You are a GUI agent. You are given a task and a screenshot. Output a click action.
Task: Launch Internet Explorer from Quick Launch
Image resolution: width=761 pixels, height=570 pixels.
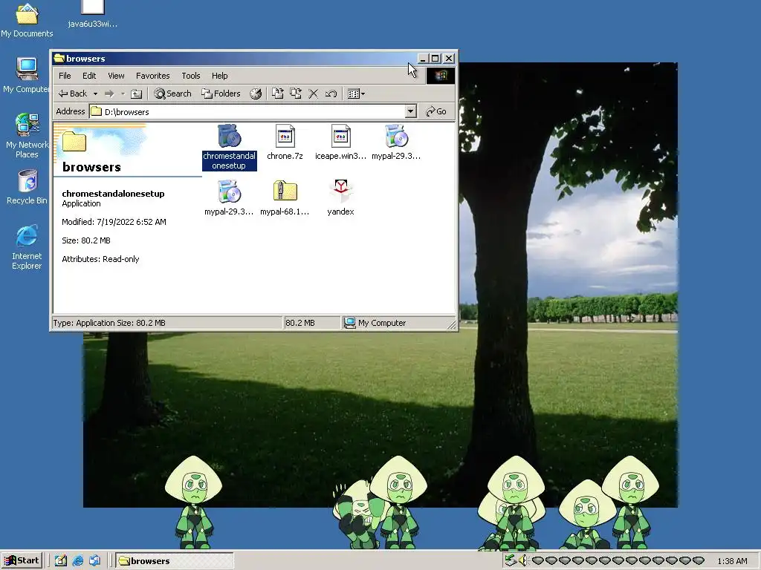tap(77, 561)
